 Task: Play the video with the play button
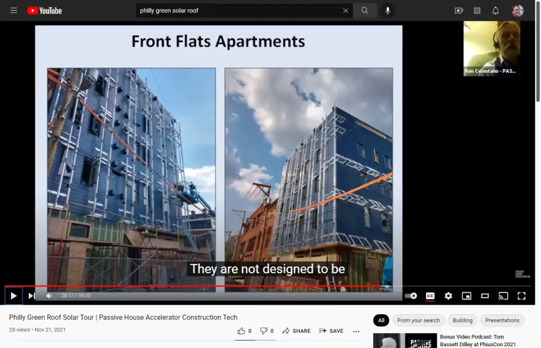(x=14, y=296)
